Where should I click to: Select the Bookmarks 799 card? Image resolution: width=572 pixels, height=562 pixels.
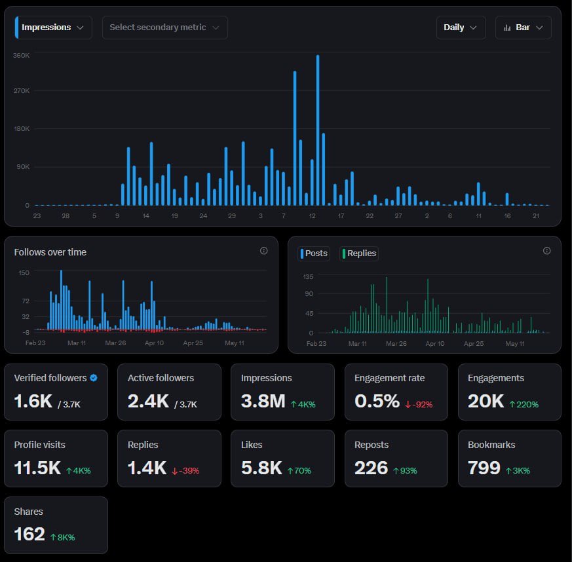pyautogui.click(x=510, y=459)
